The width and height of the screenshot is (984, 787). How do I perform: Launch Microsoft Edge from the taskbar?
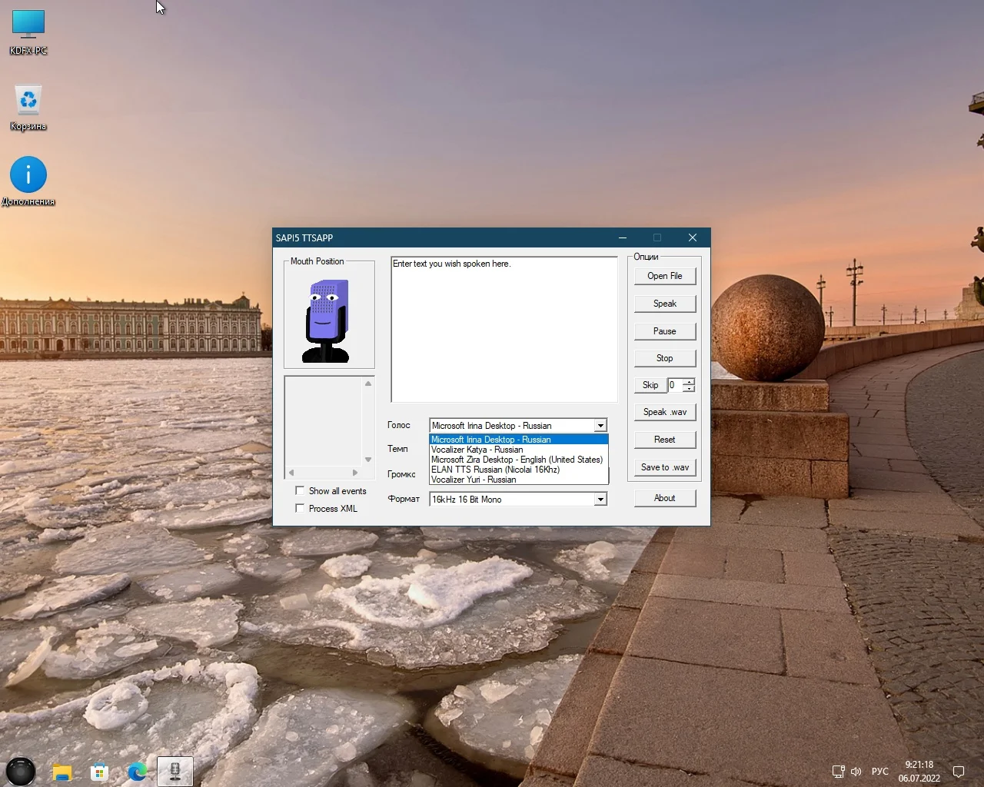(x=137, y=772)
